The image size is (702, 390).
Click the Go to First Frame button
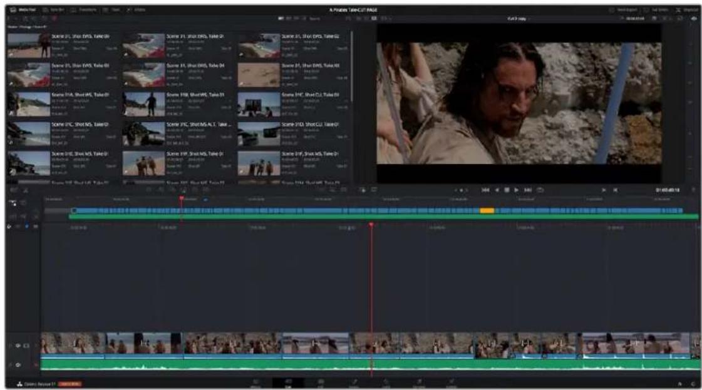click(485, 190)
